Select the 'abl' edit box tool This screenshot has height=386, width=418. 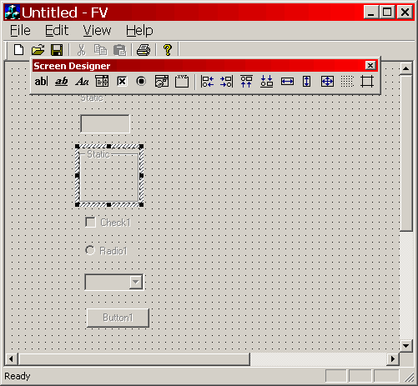click(41, 82)
